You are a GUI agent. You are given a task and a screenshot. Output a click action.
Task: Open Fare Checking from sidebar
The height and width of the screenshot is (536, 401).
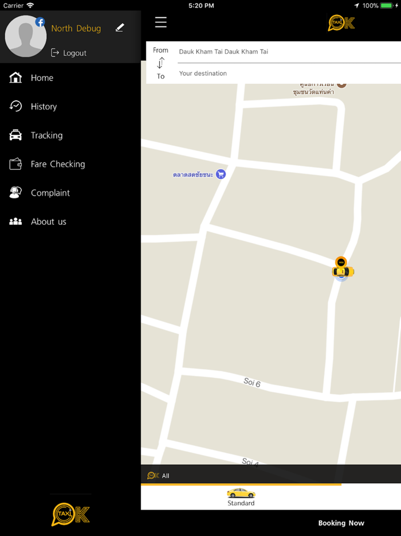57,164
